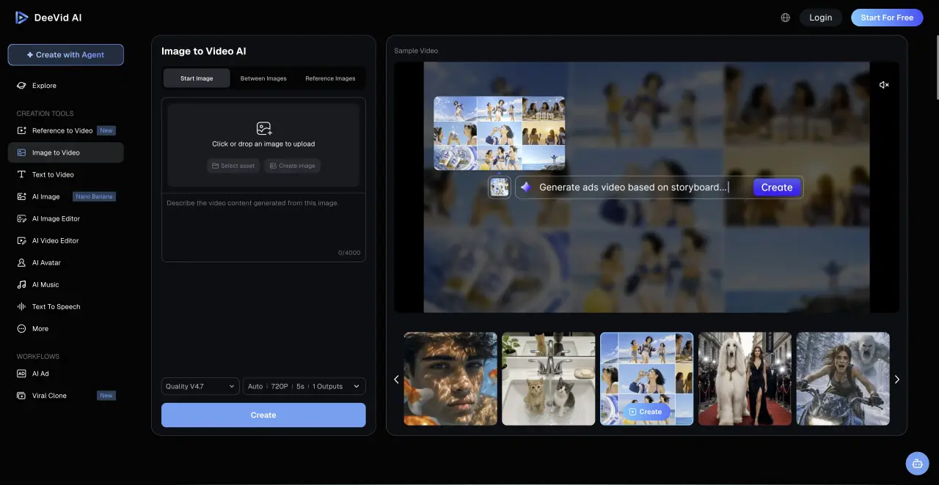Click the AI Image sidebar icon
The image size is (939, 485).
21,196
